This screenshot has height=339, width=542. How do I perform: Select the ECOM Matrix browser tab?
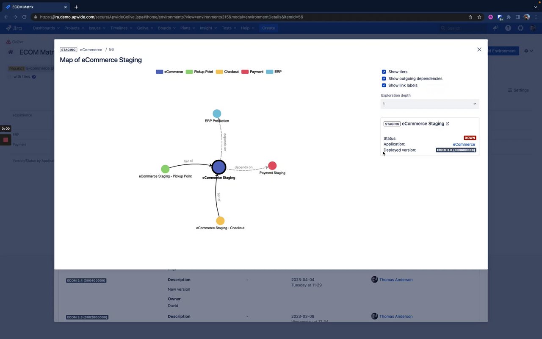point(36,7)
